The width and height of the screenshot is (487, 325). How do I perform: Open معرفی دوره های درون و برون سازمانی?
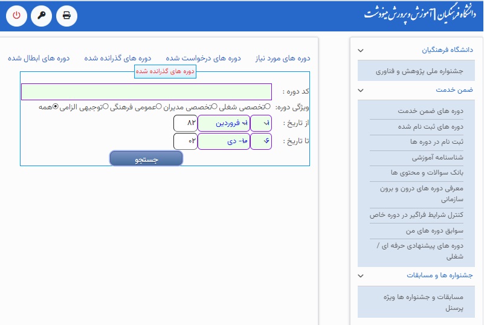click(422, 194)
